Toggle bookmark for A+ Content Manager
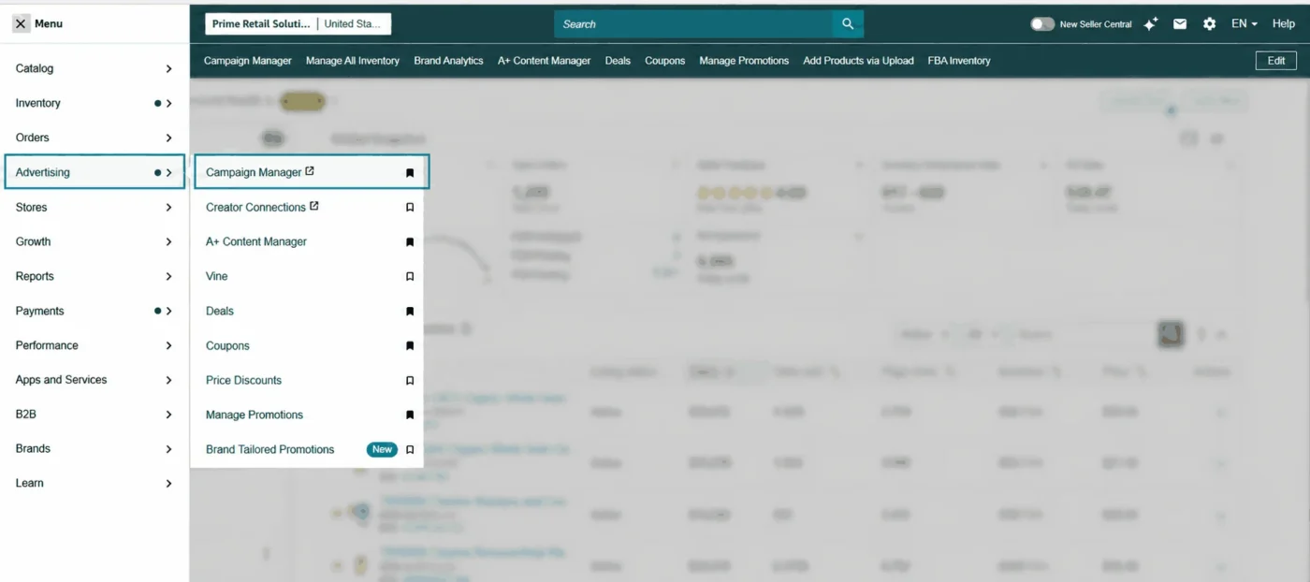The width and height of the screenshot is (1310, 582). (410, 242)
